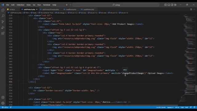The height and width of the screenshot is (111, 197).
Task: Click Ln 351 cursor position in status bar
Action: [x=161, y=107]
